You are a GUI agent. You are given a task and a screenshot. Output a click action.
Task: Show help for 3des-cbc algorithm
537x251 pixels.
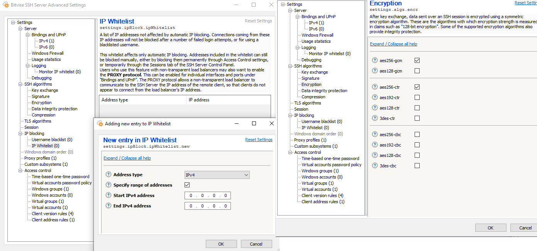pyautogui.click(x=374, y=166)
